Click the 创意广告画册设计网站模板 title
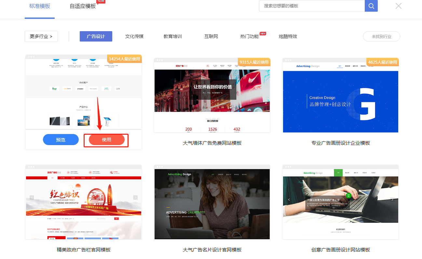Viewport: 422px width, 259px height. point(341,250)
